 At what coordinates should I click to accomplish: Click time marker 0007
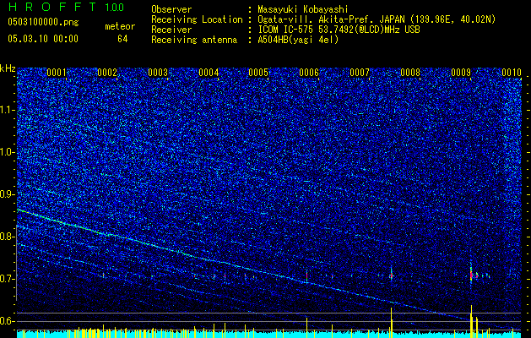[360, 73]
